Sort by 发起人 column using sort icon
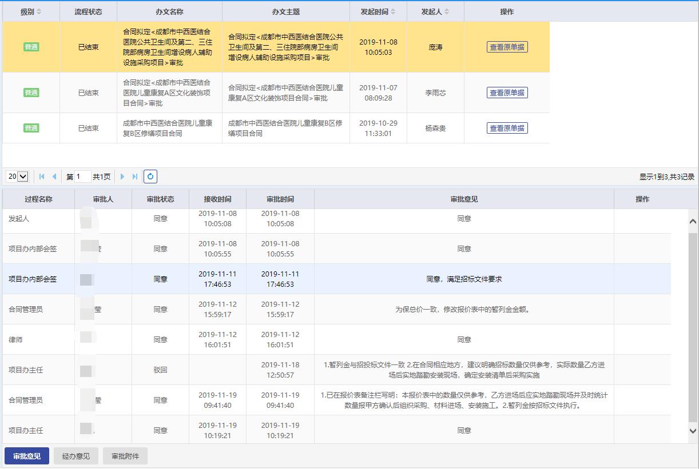The width and height of the screenshot is (699, 469). click(447, 12)
